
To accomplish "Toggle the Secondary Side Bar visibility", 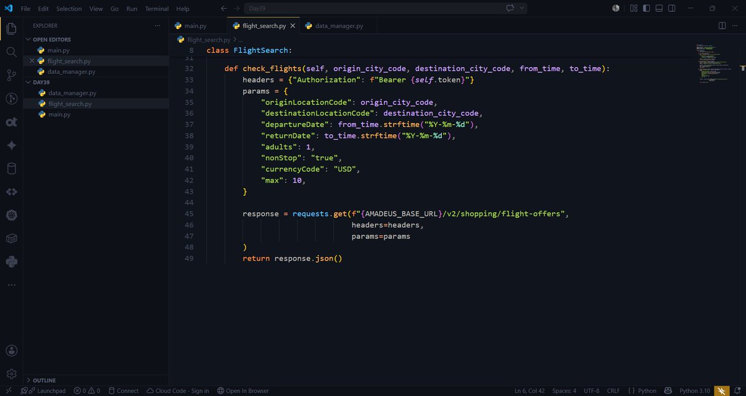I will click(671, 9).
